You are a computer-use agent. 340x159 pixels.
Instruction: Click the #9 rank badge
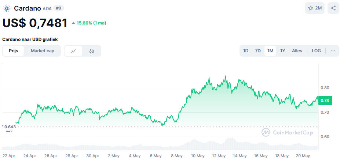(59, 8)
